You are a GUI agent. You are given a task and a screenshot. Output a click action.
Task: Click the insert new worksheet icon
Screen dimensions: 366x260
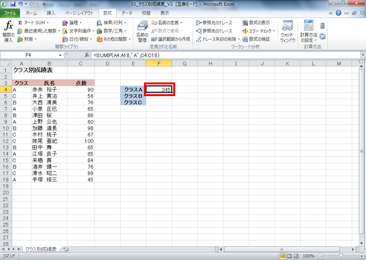tap(66, 249)
